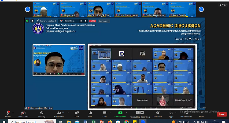Select Nurdin's video thumbnail

pyautogui.click(x=46, y=9)
